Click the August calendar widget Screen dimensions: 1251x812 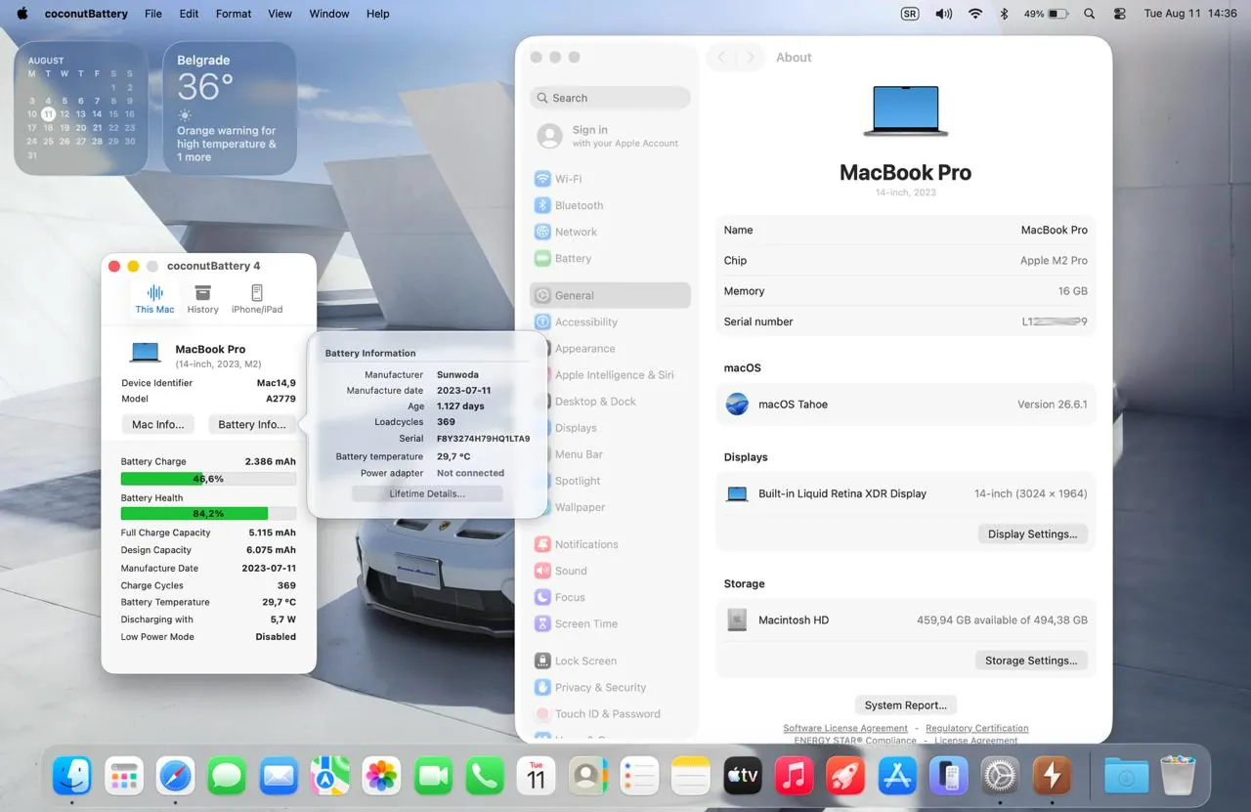pos(81,108)
